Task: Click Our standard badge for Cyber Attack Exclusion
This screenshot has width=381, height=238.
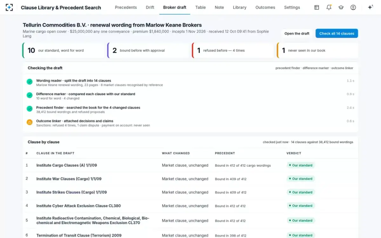Action: (300, 206)
